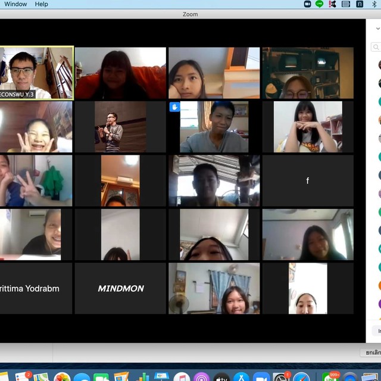381x381 pixels.
Task: Open the LINE menu bar status icon
Action: [319, 4]
